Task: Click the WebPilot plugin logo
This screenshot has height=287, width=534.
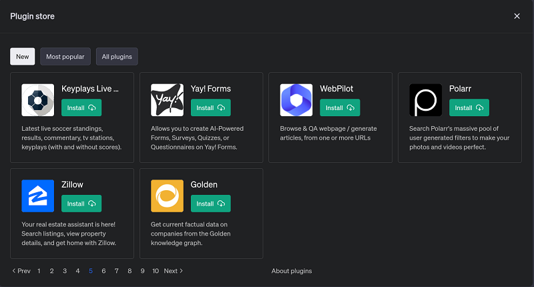Action: pyautogui.click(x=296, y=100)
